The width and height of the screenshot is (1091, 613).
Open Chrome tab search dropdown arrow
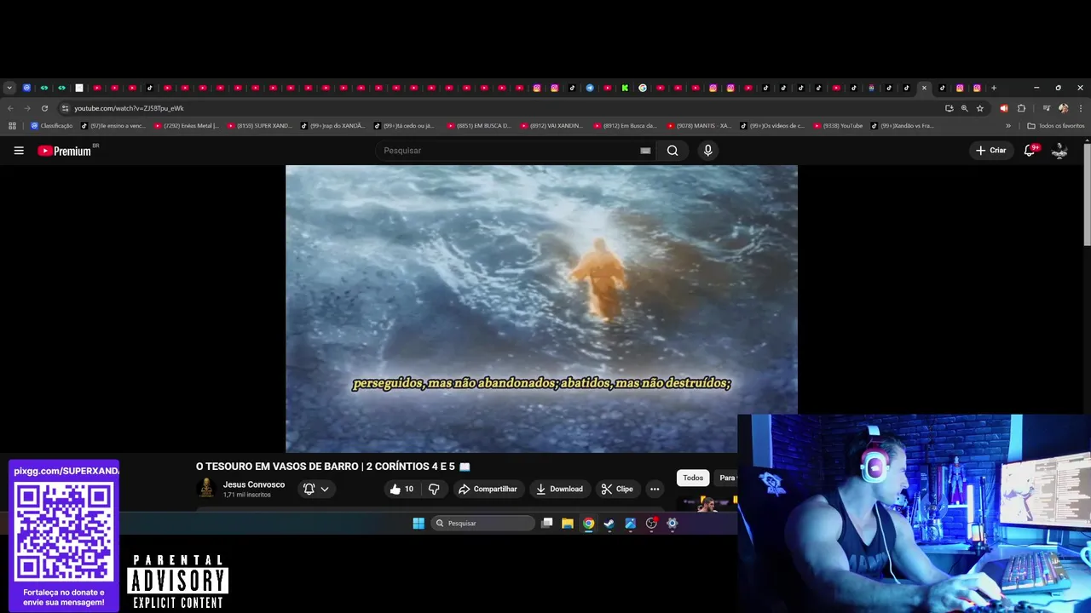pyautogui.click(x=9, y=88)
